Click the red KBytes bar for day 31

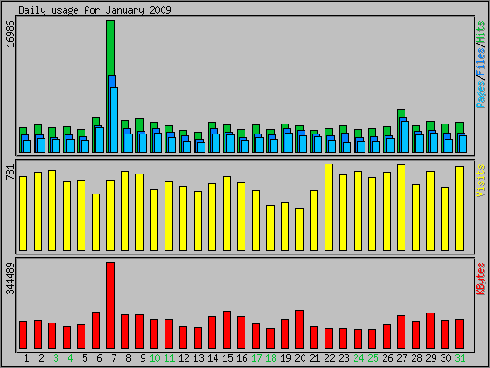tap(459, 333)
